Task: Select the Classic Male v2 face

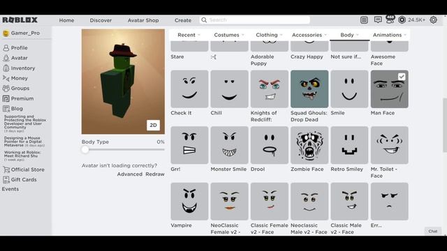Action: [x=349, y=201]
